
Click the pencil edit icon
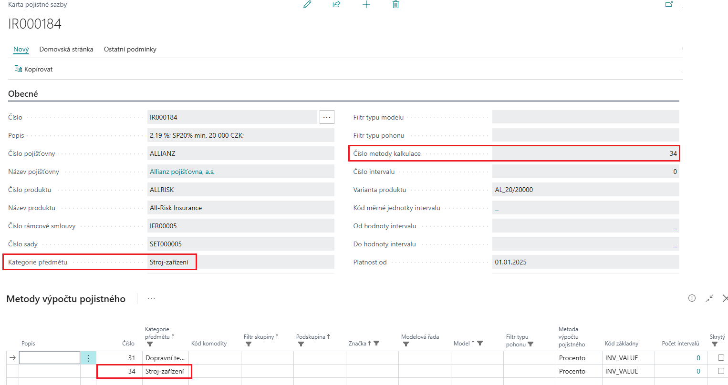point(307,4)
